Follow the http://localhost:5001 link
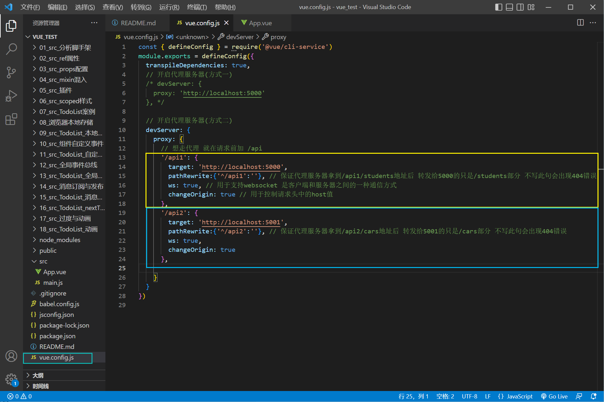This screenshot has width=604, height=402. [241, 222]
